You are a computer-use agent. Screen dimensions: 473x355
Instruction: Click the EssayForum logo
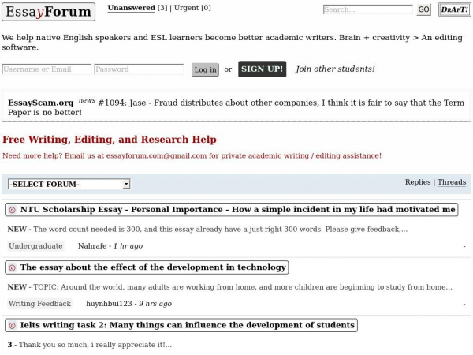49,11
